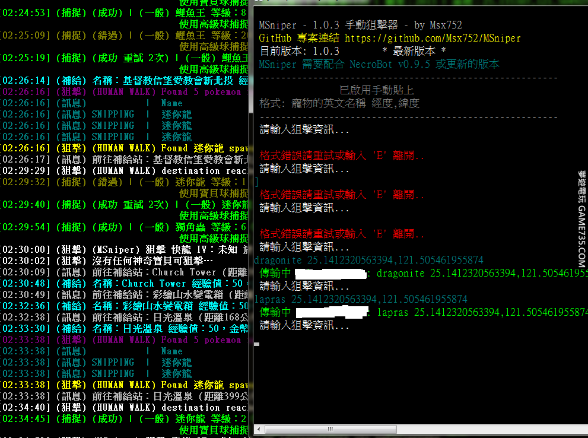Select the 02:26:14 supply log line
Image resolution: width=588 pixels, height=438 pixels.
coord(124,81)
